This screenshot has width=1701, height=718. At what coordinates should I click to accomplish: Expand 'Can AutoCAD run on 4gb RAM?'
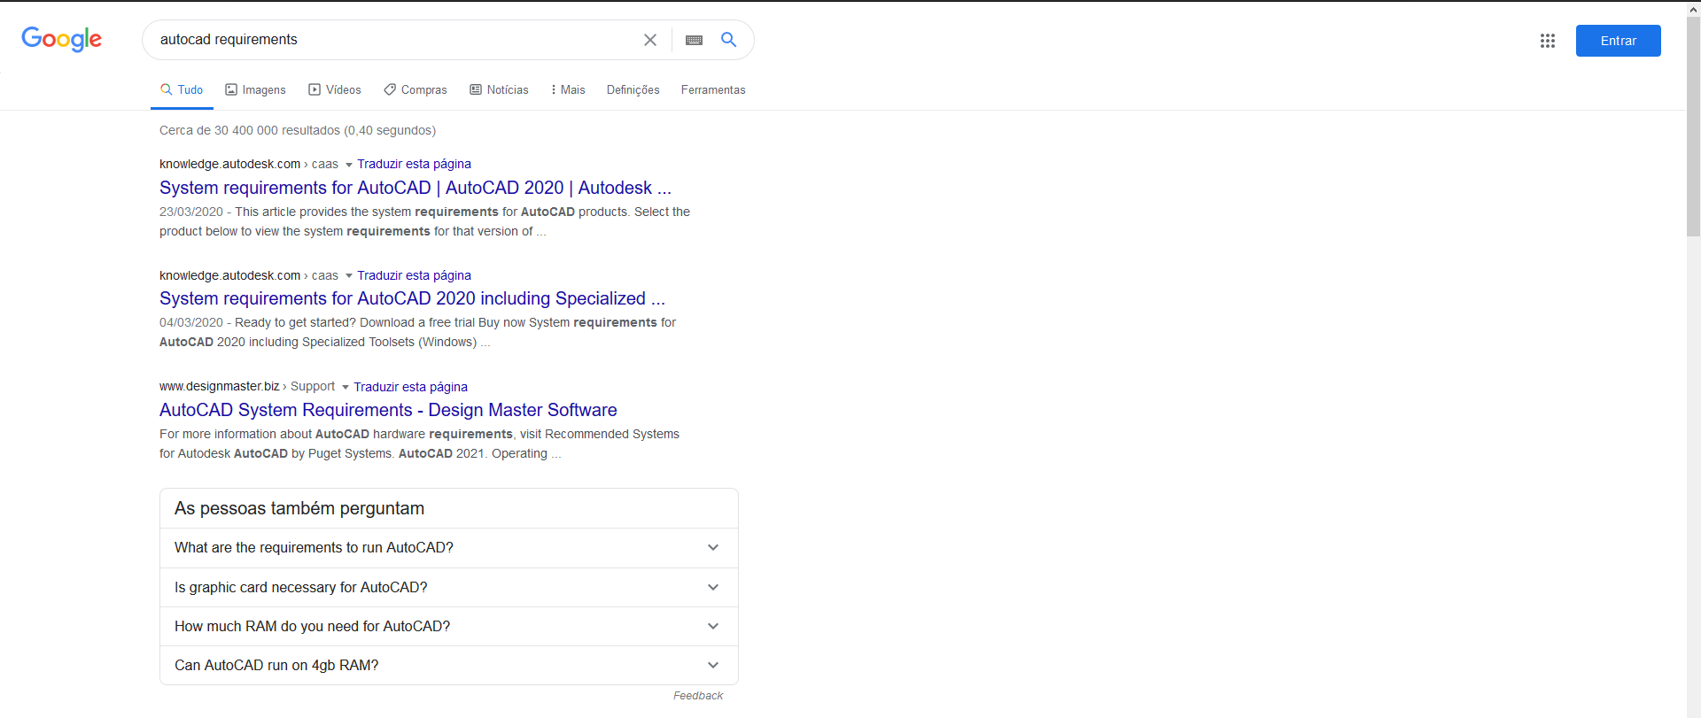point(448,665)
